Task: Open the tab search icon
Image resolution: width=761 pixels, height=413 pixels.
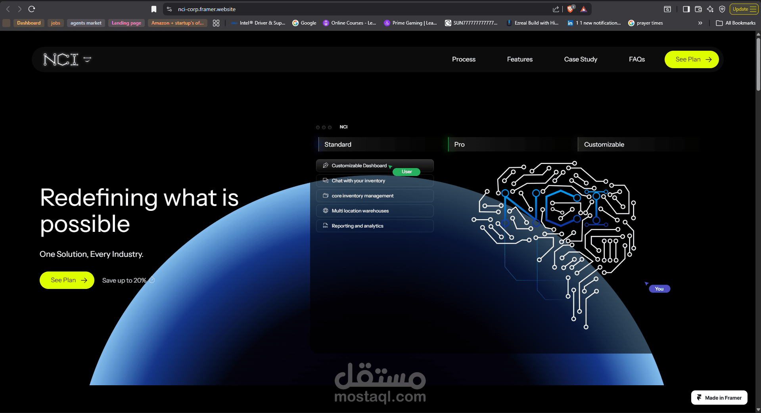Action: pos(667,9)
